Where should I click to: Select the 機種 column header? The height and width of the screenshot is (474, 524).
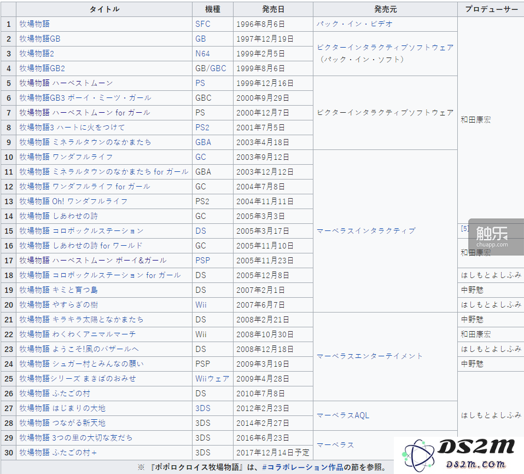213,9
